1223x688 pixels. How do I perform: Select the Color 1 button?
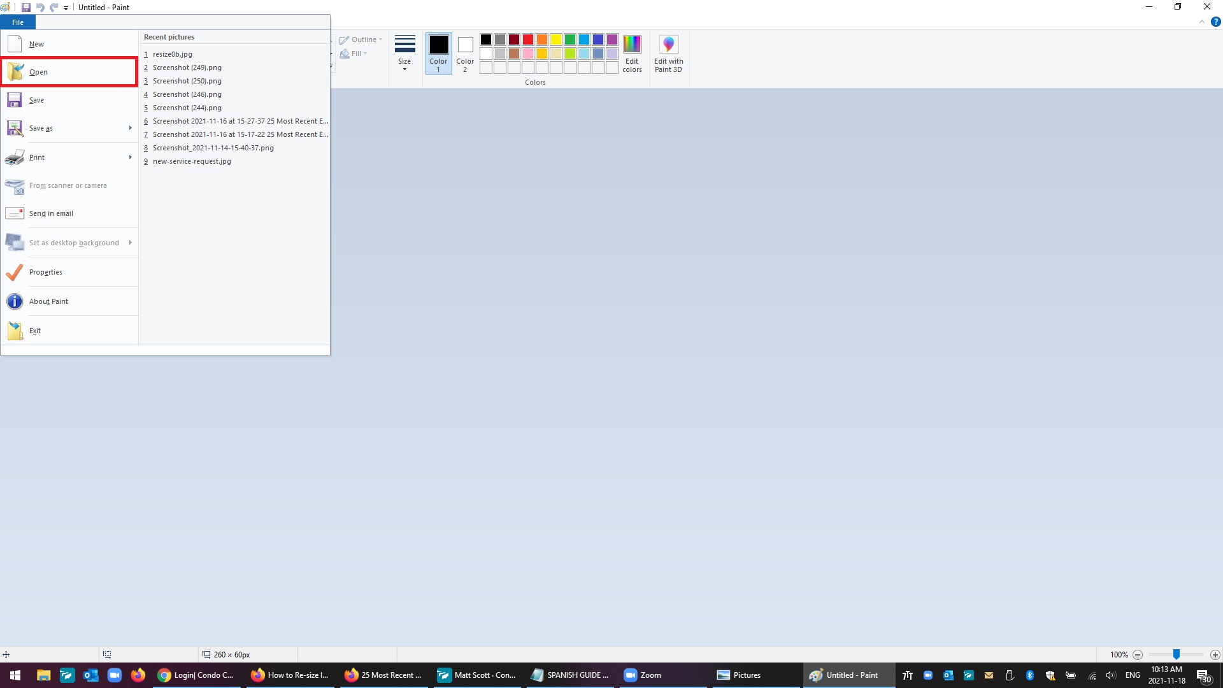(x=438, y=54)
